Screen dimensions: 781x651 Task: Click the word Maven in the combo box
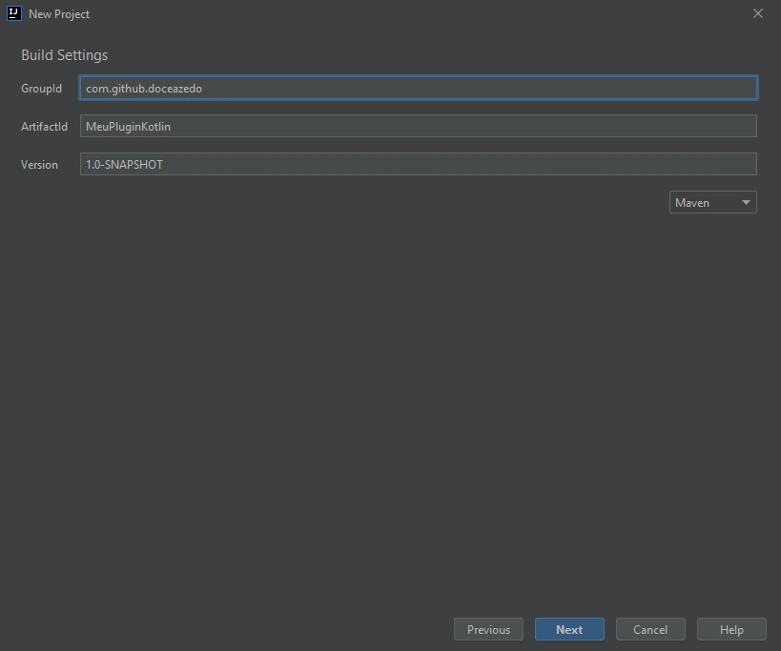tap(692, 202)
